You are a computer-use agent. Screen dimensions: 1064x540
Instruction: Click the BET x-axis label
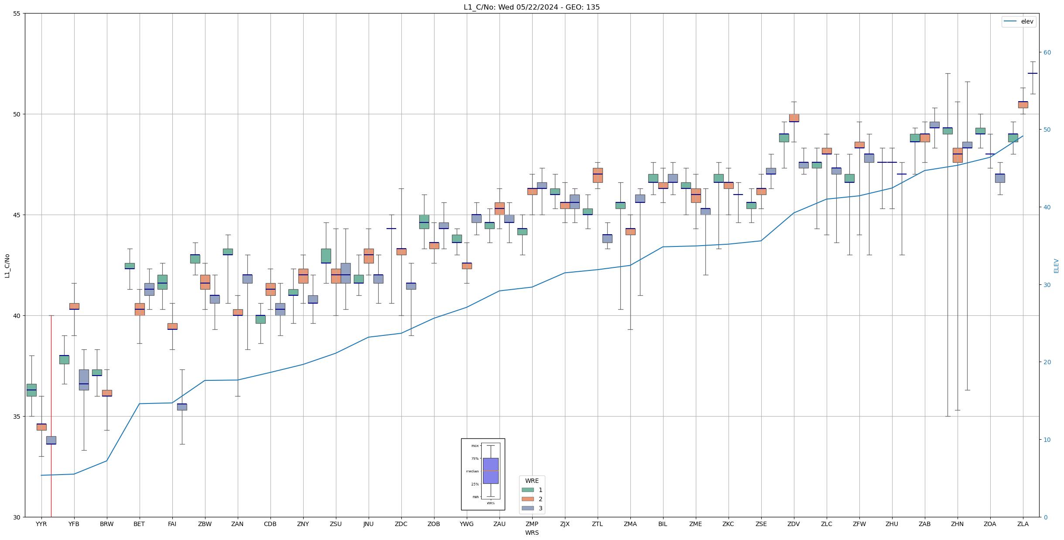coord(140,524)
